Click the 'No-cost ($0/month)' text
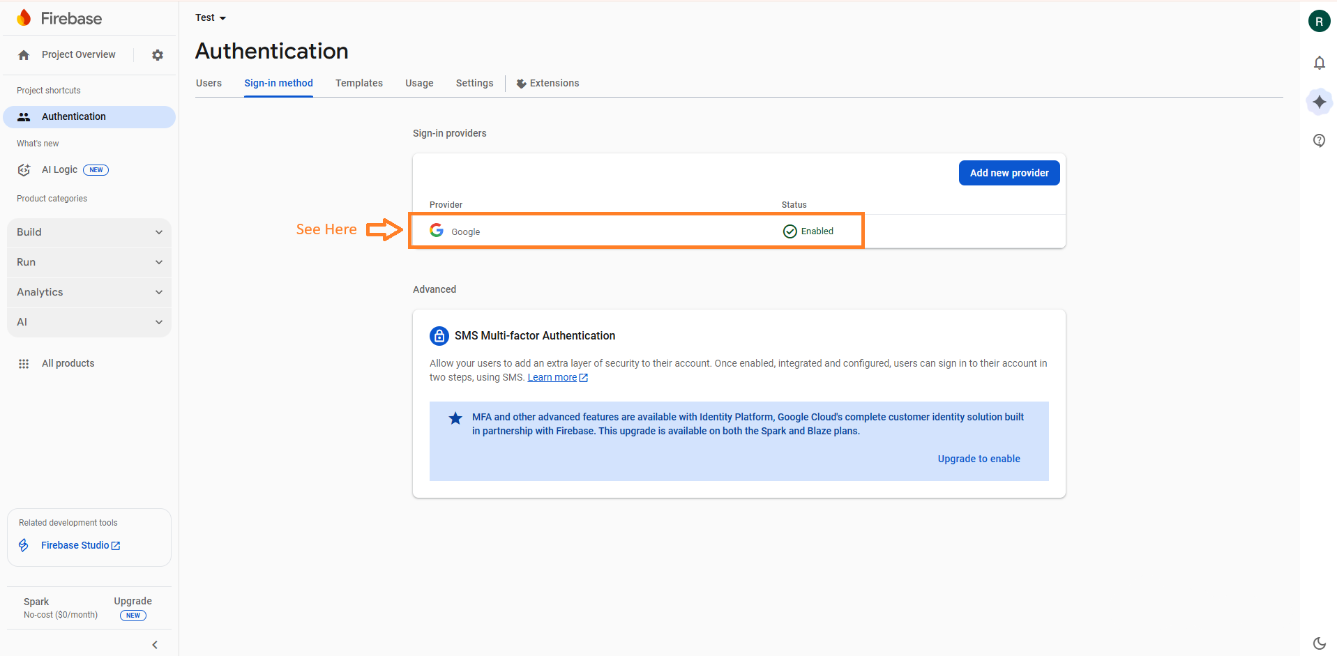 (61, 615)
